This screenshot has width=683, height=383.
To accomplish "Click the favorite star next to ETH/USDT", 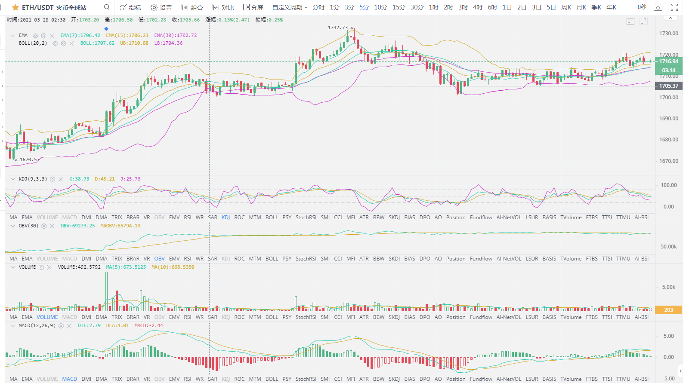I will [15, 8].
